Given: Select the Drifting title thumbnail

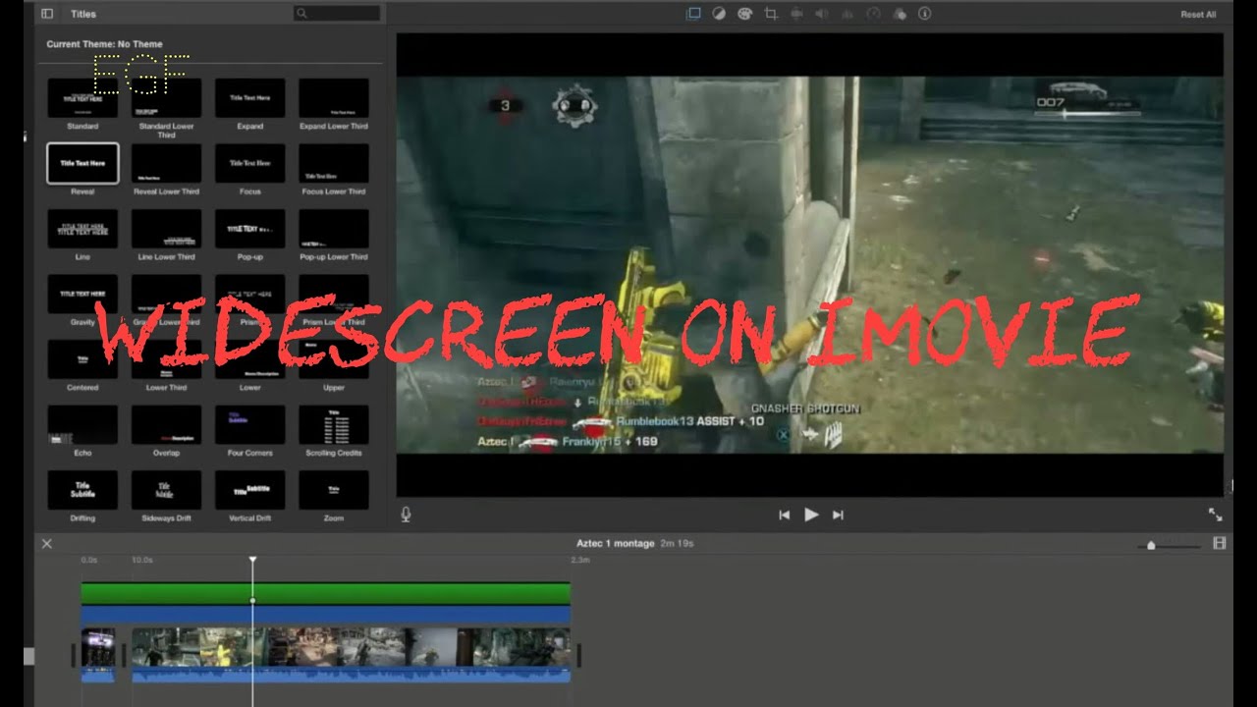Looking at the screenshot, I should tap(82, 490).
